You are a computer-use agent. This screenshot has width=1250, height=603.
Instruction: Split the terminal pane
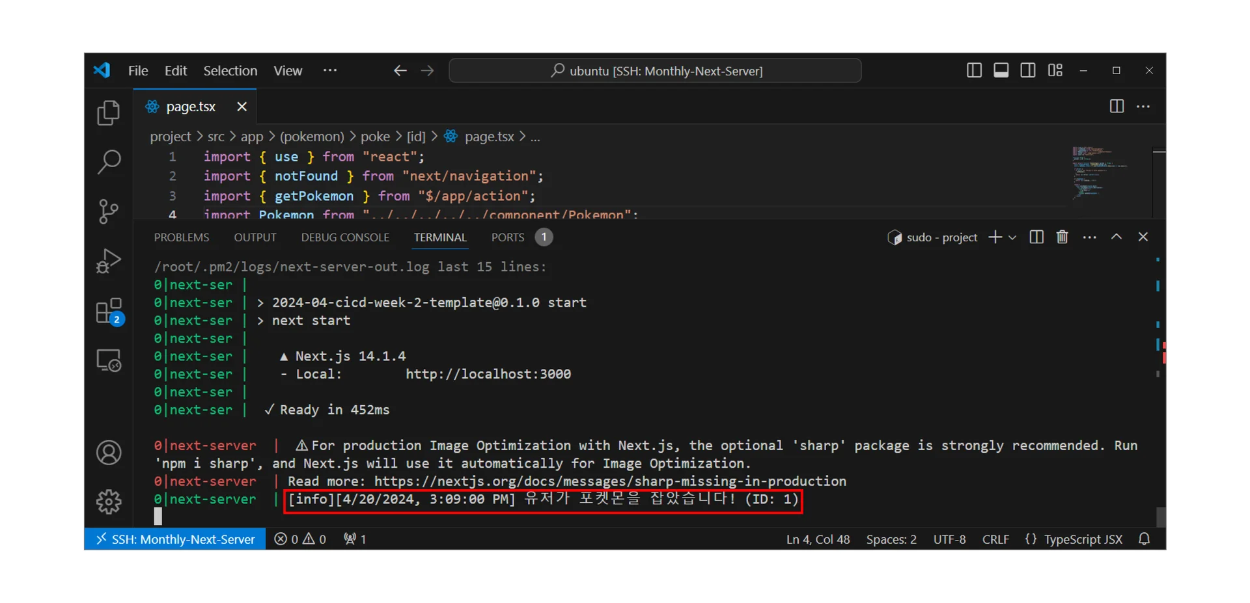(x=1036, y=237)
